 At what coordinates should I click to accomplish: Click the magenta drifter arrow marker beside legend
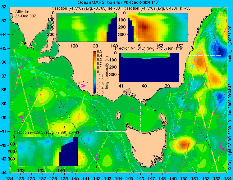tap(83, 86)
